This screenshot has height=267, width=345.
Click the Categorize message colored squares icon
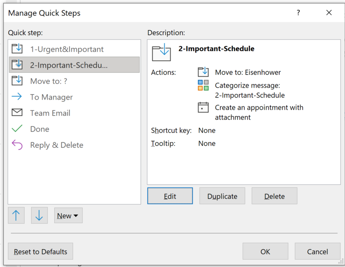pos(203,85)
